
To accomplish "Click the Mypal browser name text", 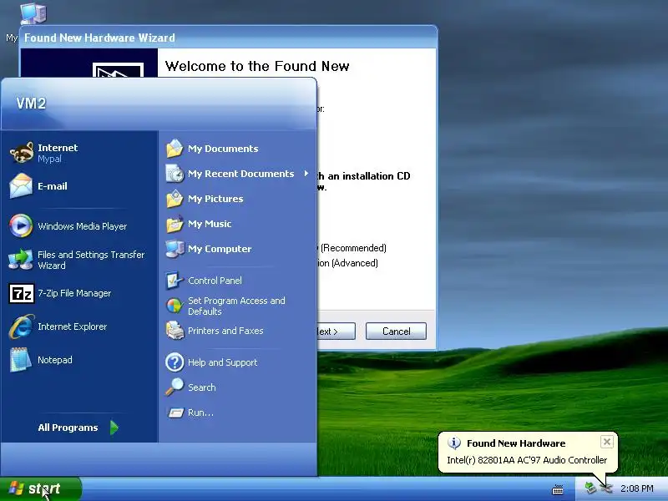I will point(49,159).
